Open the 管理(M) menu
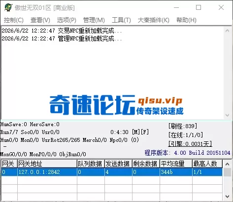233x202 pixels. [94, 20]
